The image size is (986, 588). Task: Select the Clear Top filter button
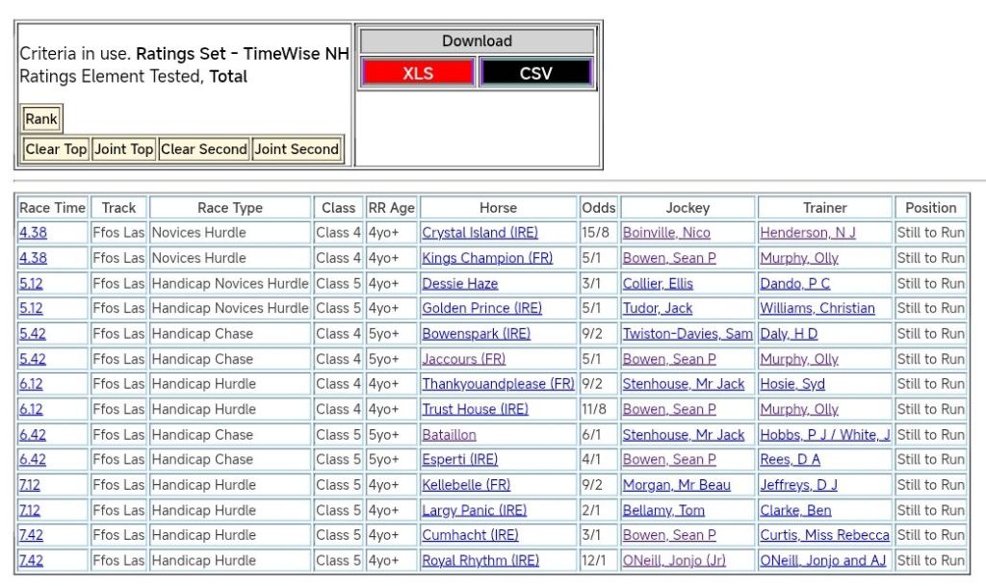pos(56,149)
